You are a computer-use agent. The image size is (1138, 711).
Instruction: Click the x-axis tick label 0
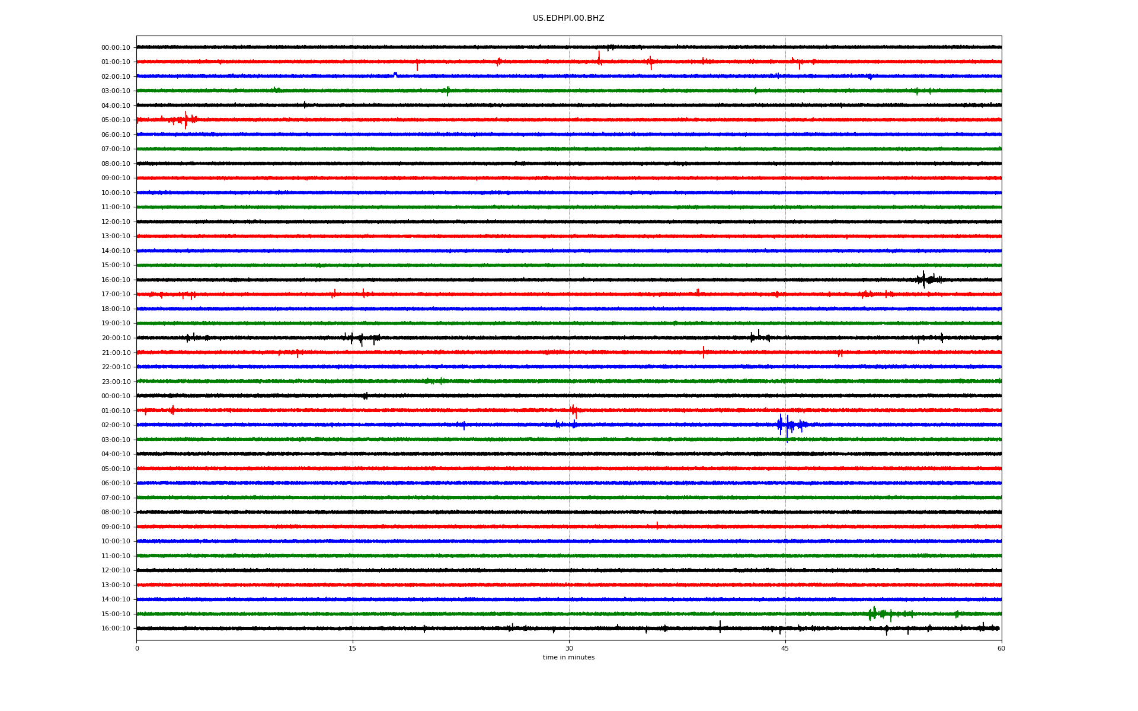(x=137, y=648)
